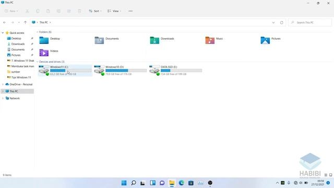
Task: Open the View layout dropdown
Action: 114,11
